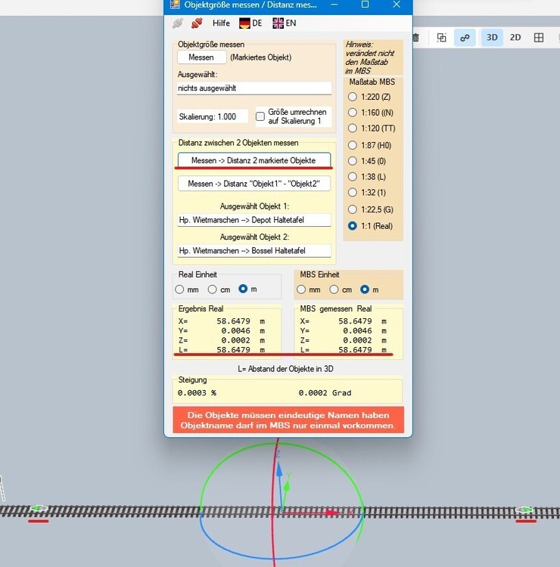
Task: Click the Ausgewählt Objekt 1 text field
Action: (254, 220)
